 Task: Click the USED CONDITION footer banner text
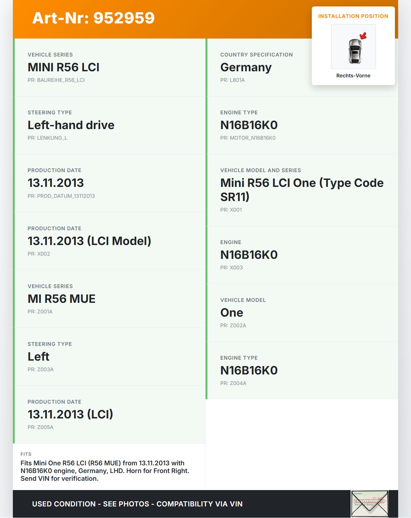tap(137, 504)
